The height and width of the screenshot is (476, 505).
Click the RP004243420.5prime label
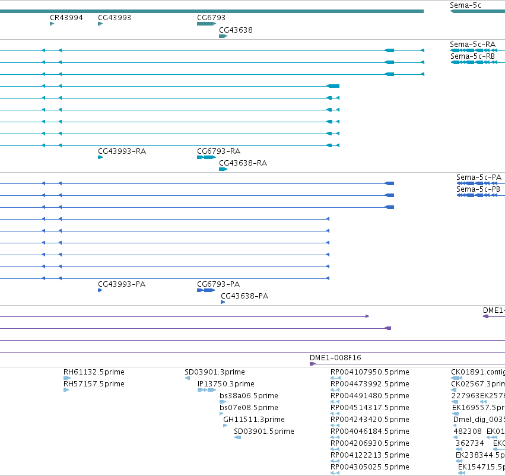pos(370,420)
